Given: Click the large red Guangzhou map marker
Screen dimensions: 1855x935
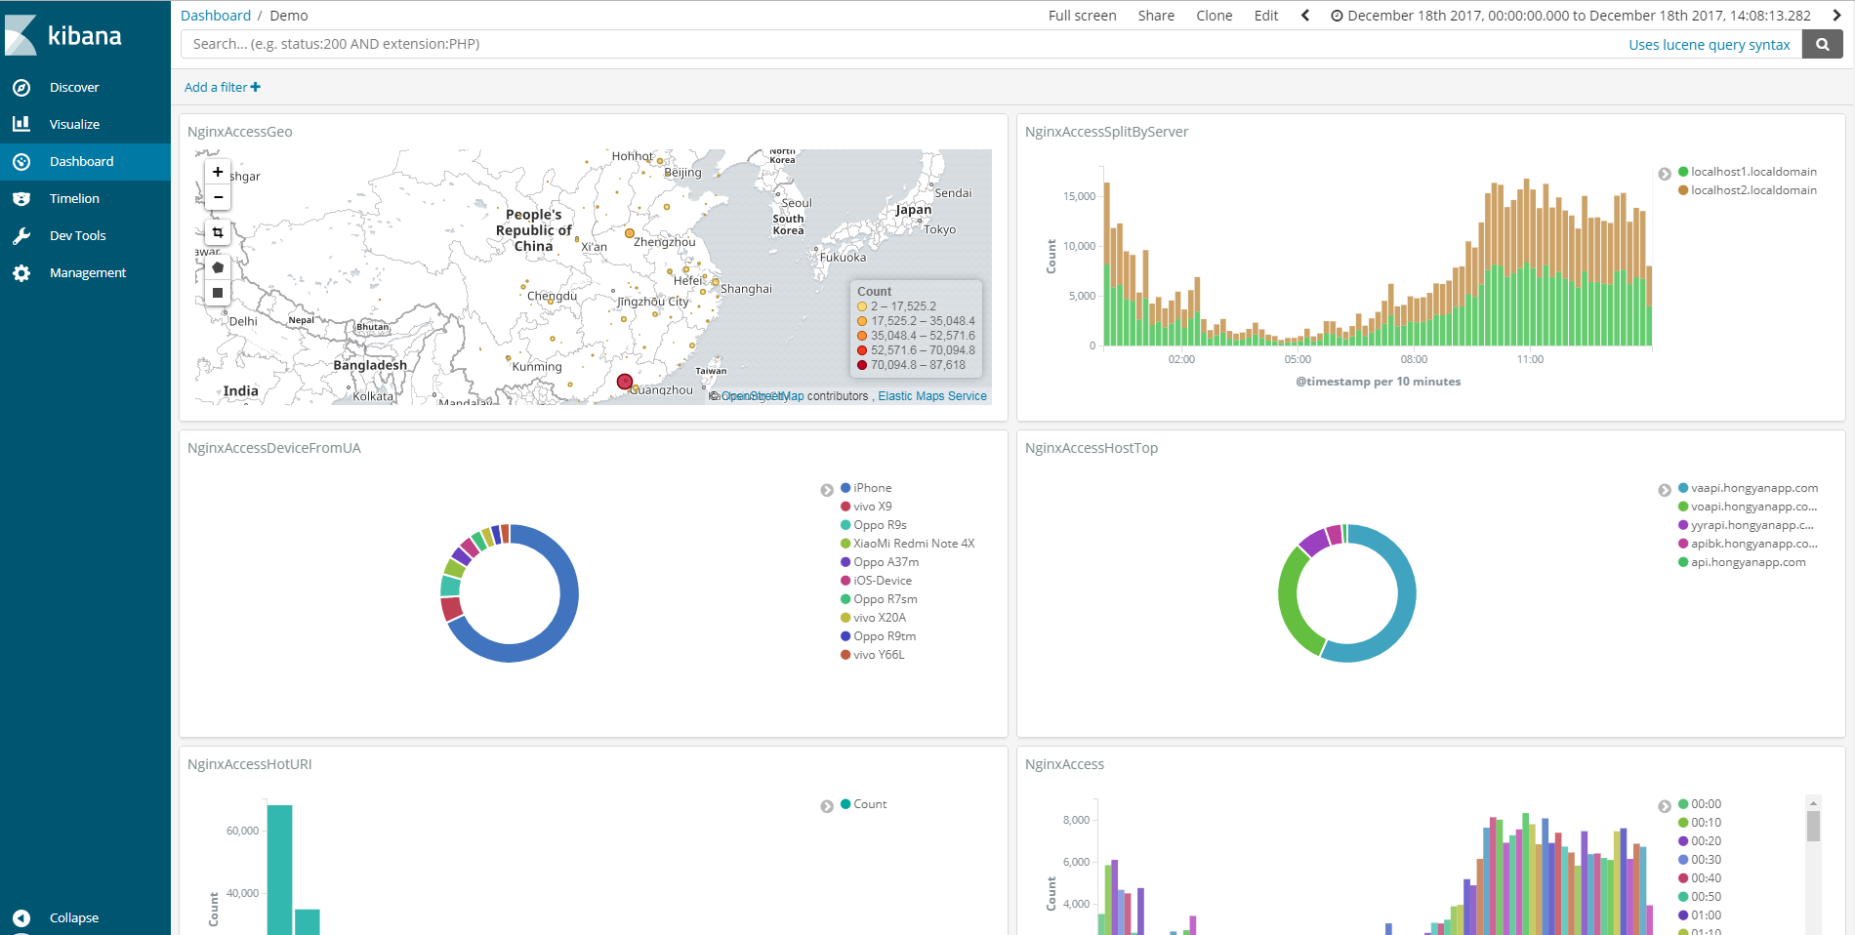Looking at the screenshot, I should (625, 382).
